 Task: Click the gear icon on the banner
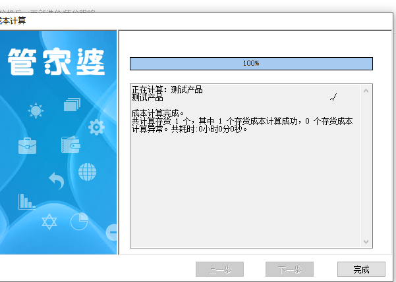pos(96,128)
